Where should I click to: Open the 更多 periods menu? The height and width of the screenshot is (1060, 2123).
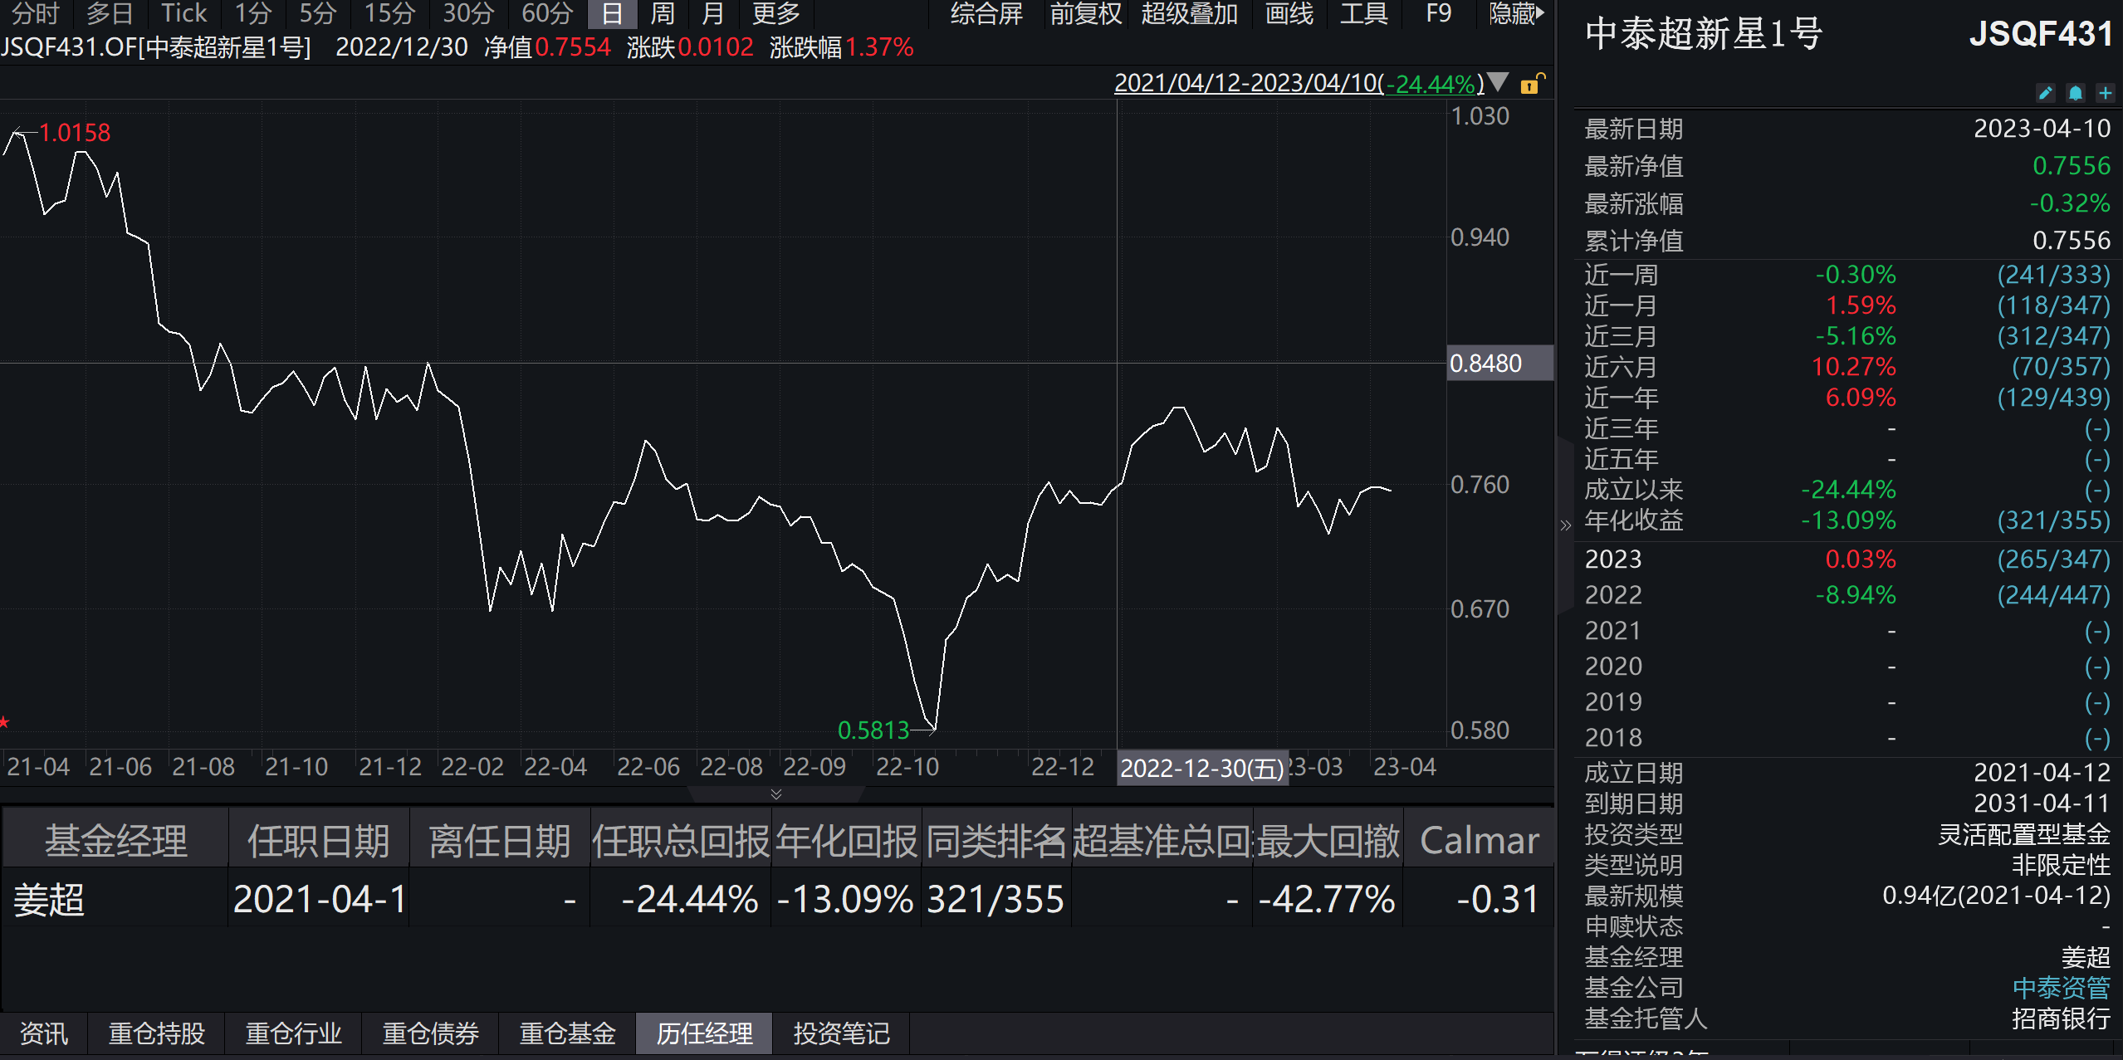(775, 13)
